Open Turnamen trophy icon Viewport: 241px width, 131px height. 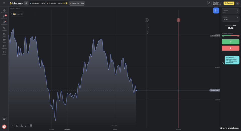click(x=4, y=29)
